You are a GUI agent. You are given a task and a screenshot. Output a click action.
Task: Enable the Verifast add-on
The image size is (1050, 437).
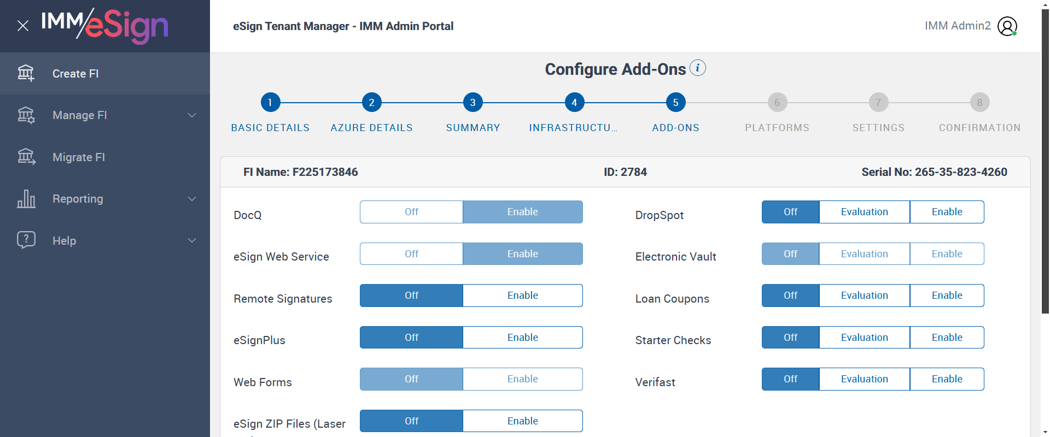pos(947,379)
